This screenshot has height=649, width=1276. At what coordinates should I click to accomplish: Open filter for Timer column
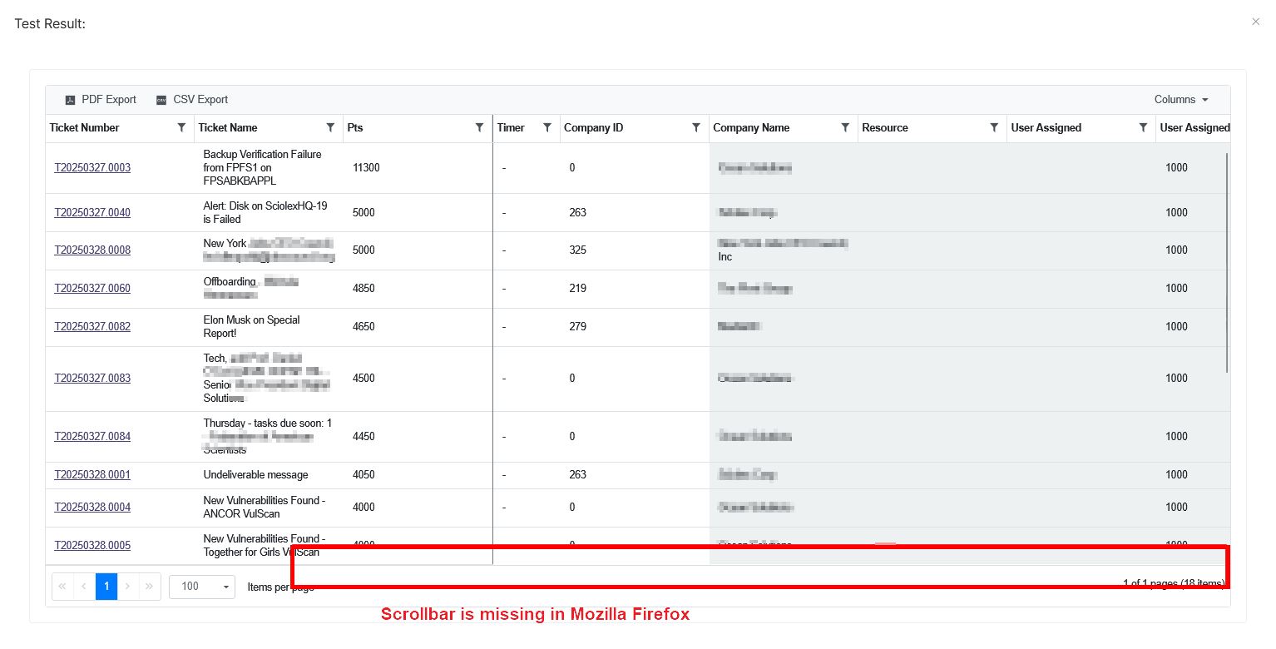pyautogui.click(x=547, y=128)
